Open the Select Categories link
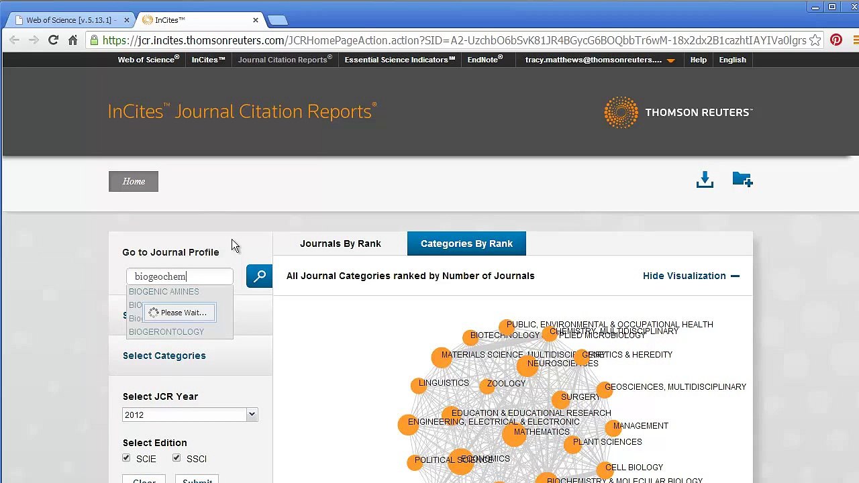 click(164, 356)
